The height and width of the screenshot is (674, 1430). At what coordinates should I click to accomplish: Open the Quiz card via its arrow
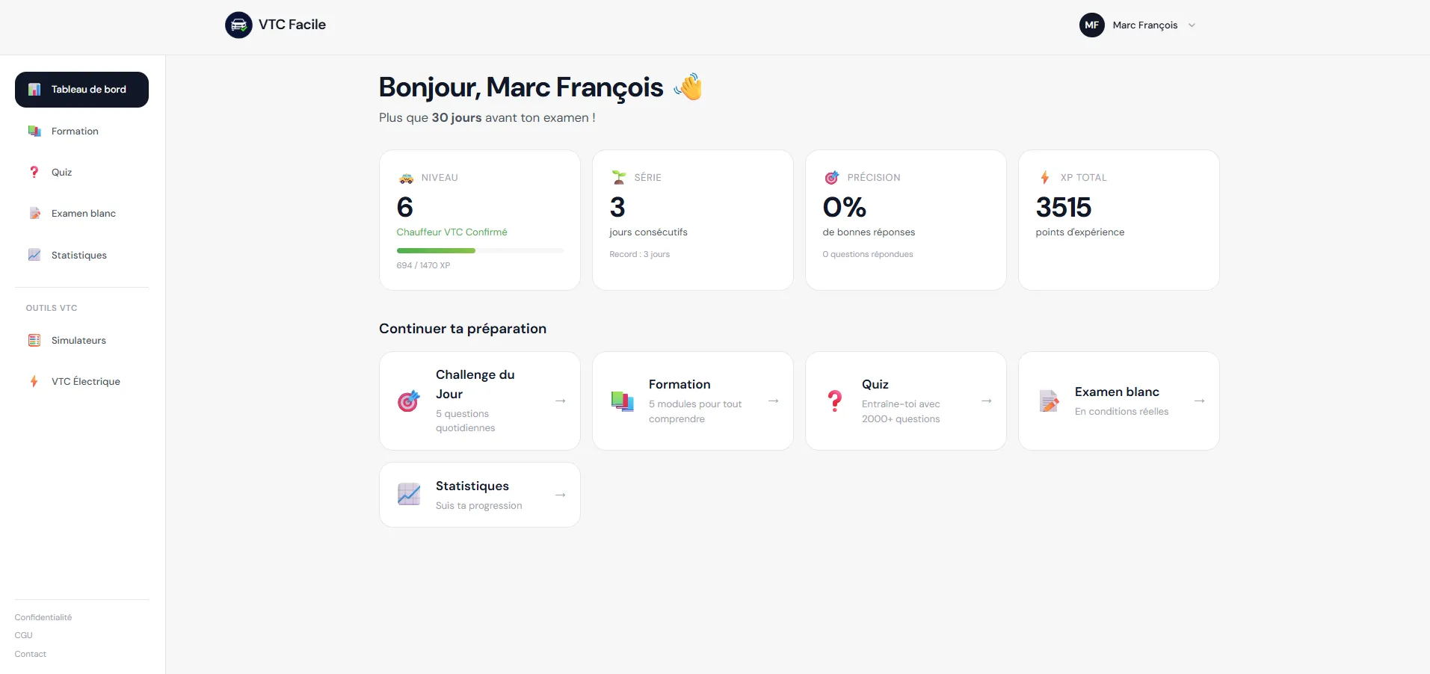click(x=986, y=401)
